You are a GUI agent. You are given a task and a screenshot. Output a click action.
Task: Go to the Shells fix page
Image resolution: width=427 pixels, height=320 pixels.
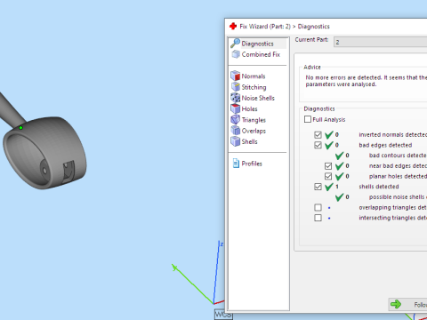coord(249,141)
